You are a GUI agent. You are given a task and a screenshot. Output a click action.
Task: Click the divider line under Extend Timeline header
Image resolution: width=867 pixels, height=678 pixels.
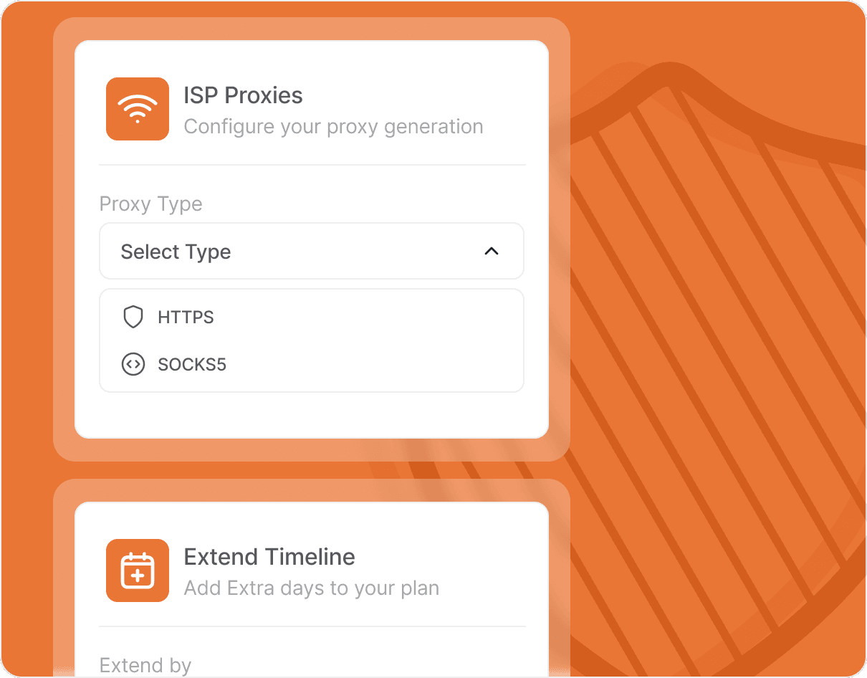[x=312, y=626]
